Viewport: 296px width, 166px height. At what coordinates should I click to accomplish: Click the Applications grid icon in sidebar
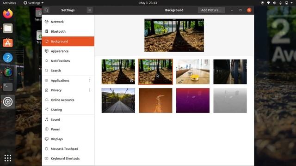point(47,80)
